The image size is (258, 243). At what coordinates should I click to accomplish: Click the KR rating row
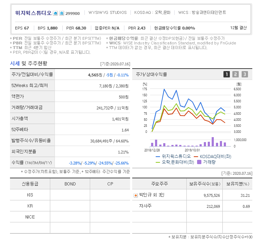pos(70,206)
